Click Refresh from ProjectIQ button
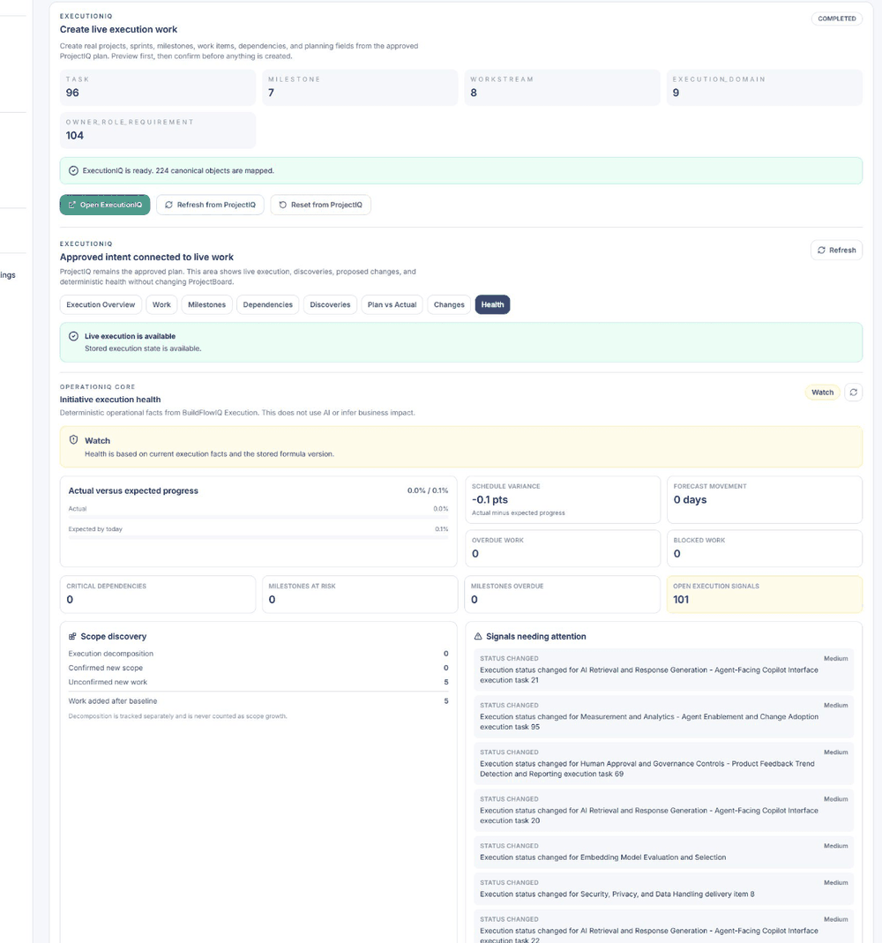882x943 pixels. pyautogui.click(x=210, y=205)
